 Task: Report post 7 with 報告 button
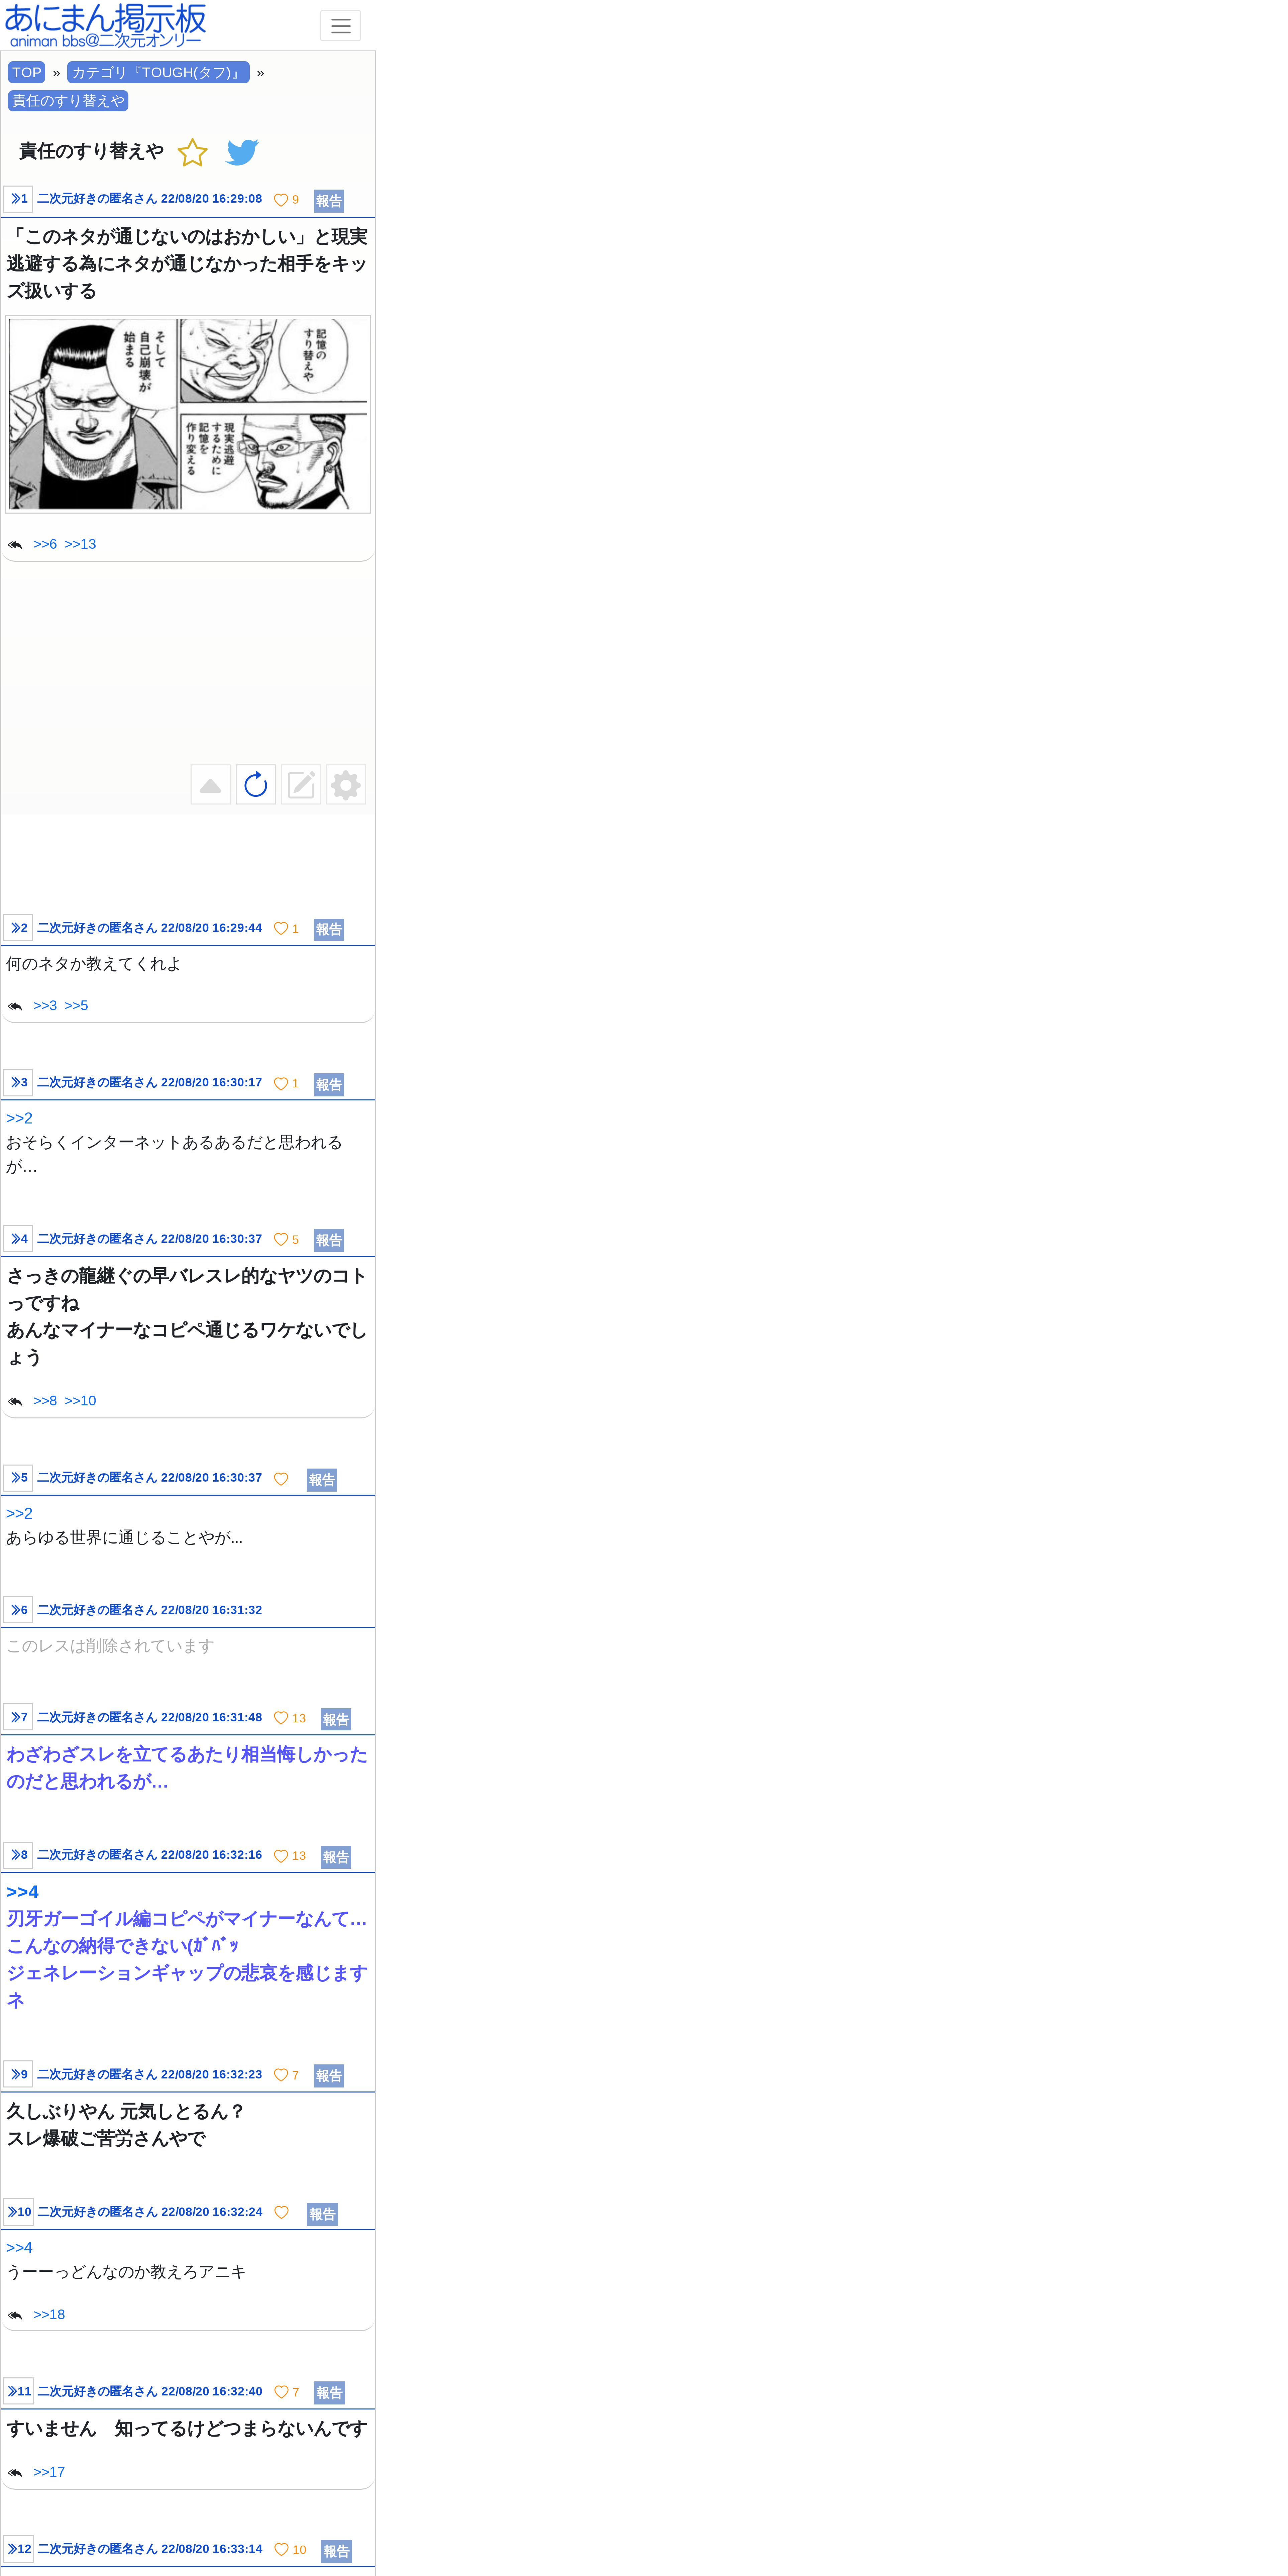(336, 1720)
